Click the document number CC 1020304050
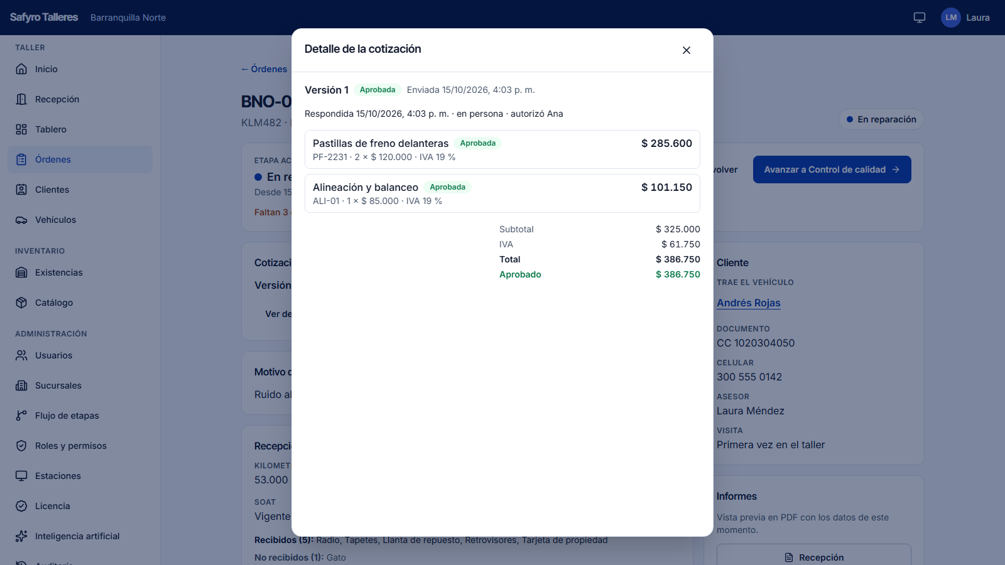 point(756,343)
